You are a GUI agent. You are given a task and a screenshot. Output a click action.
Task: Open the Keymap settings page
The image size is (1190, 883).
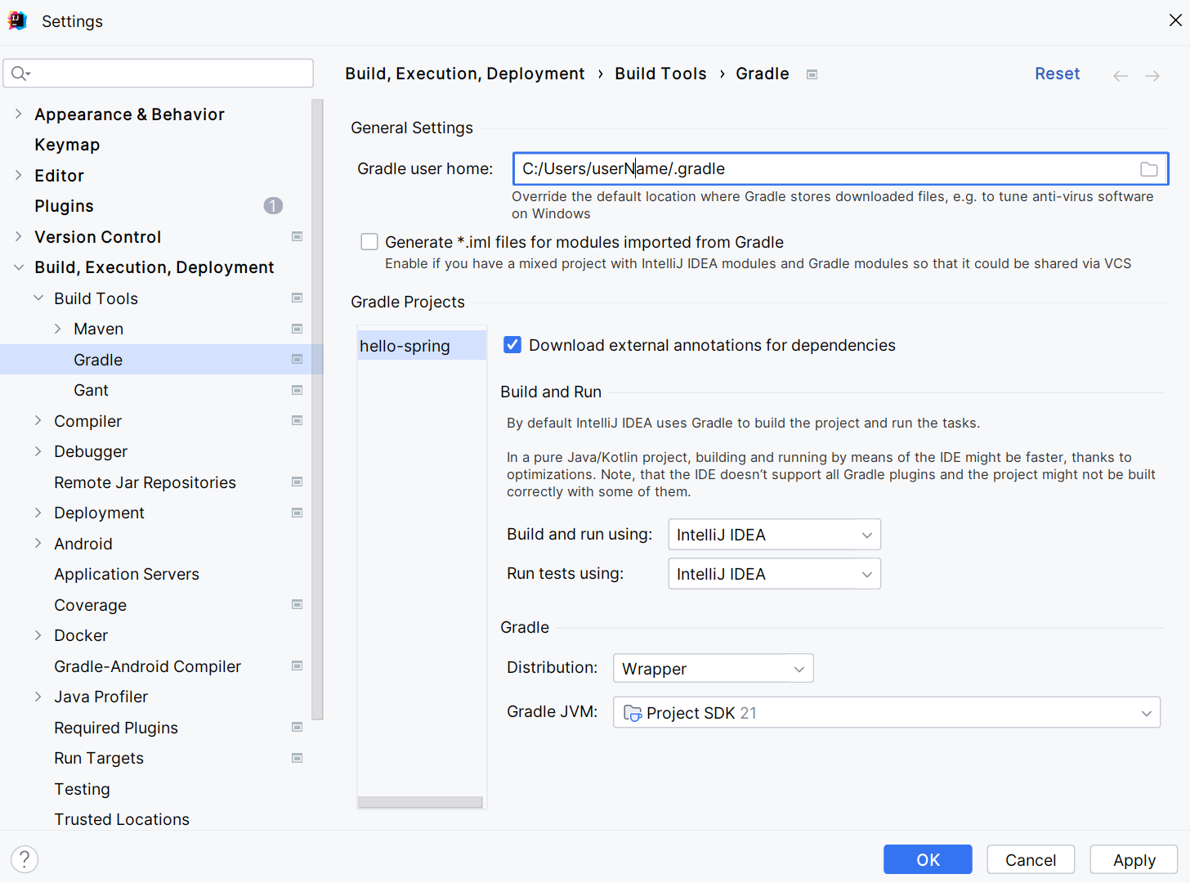67,145
